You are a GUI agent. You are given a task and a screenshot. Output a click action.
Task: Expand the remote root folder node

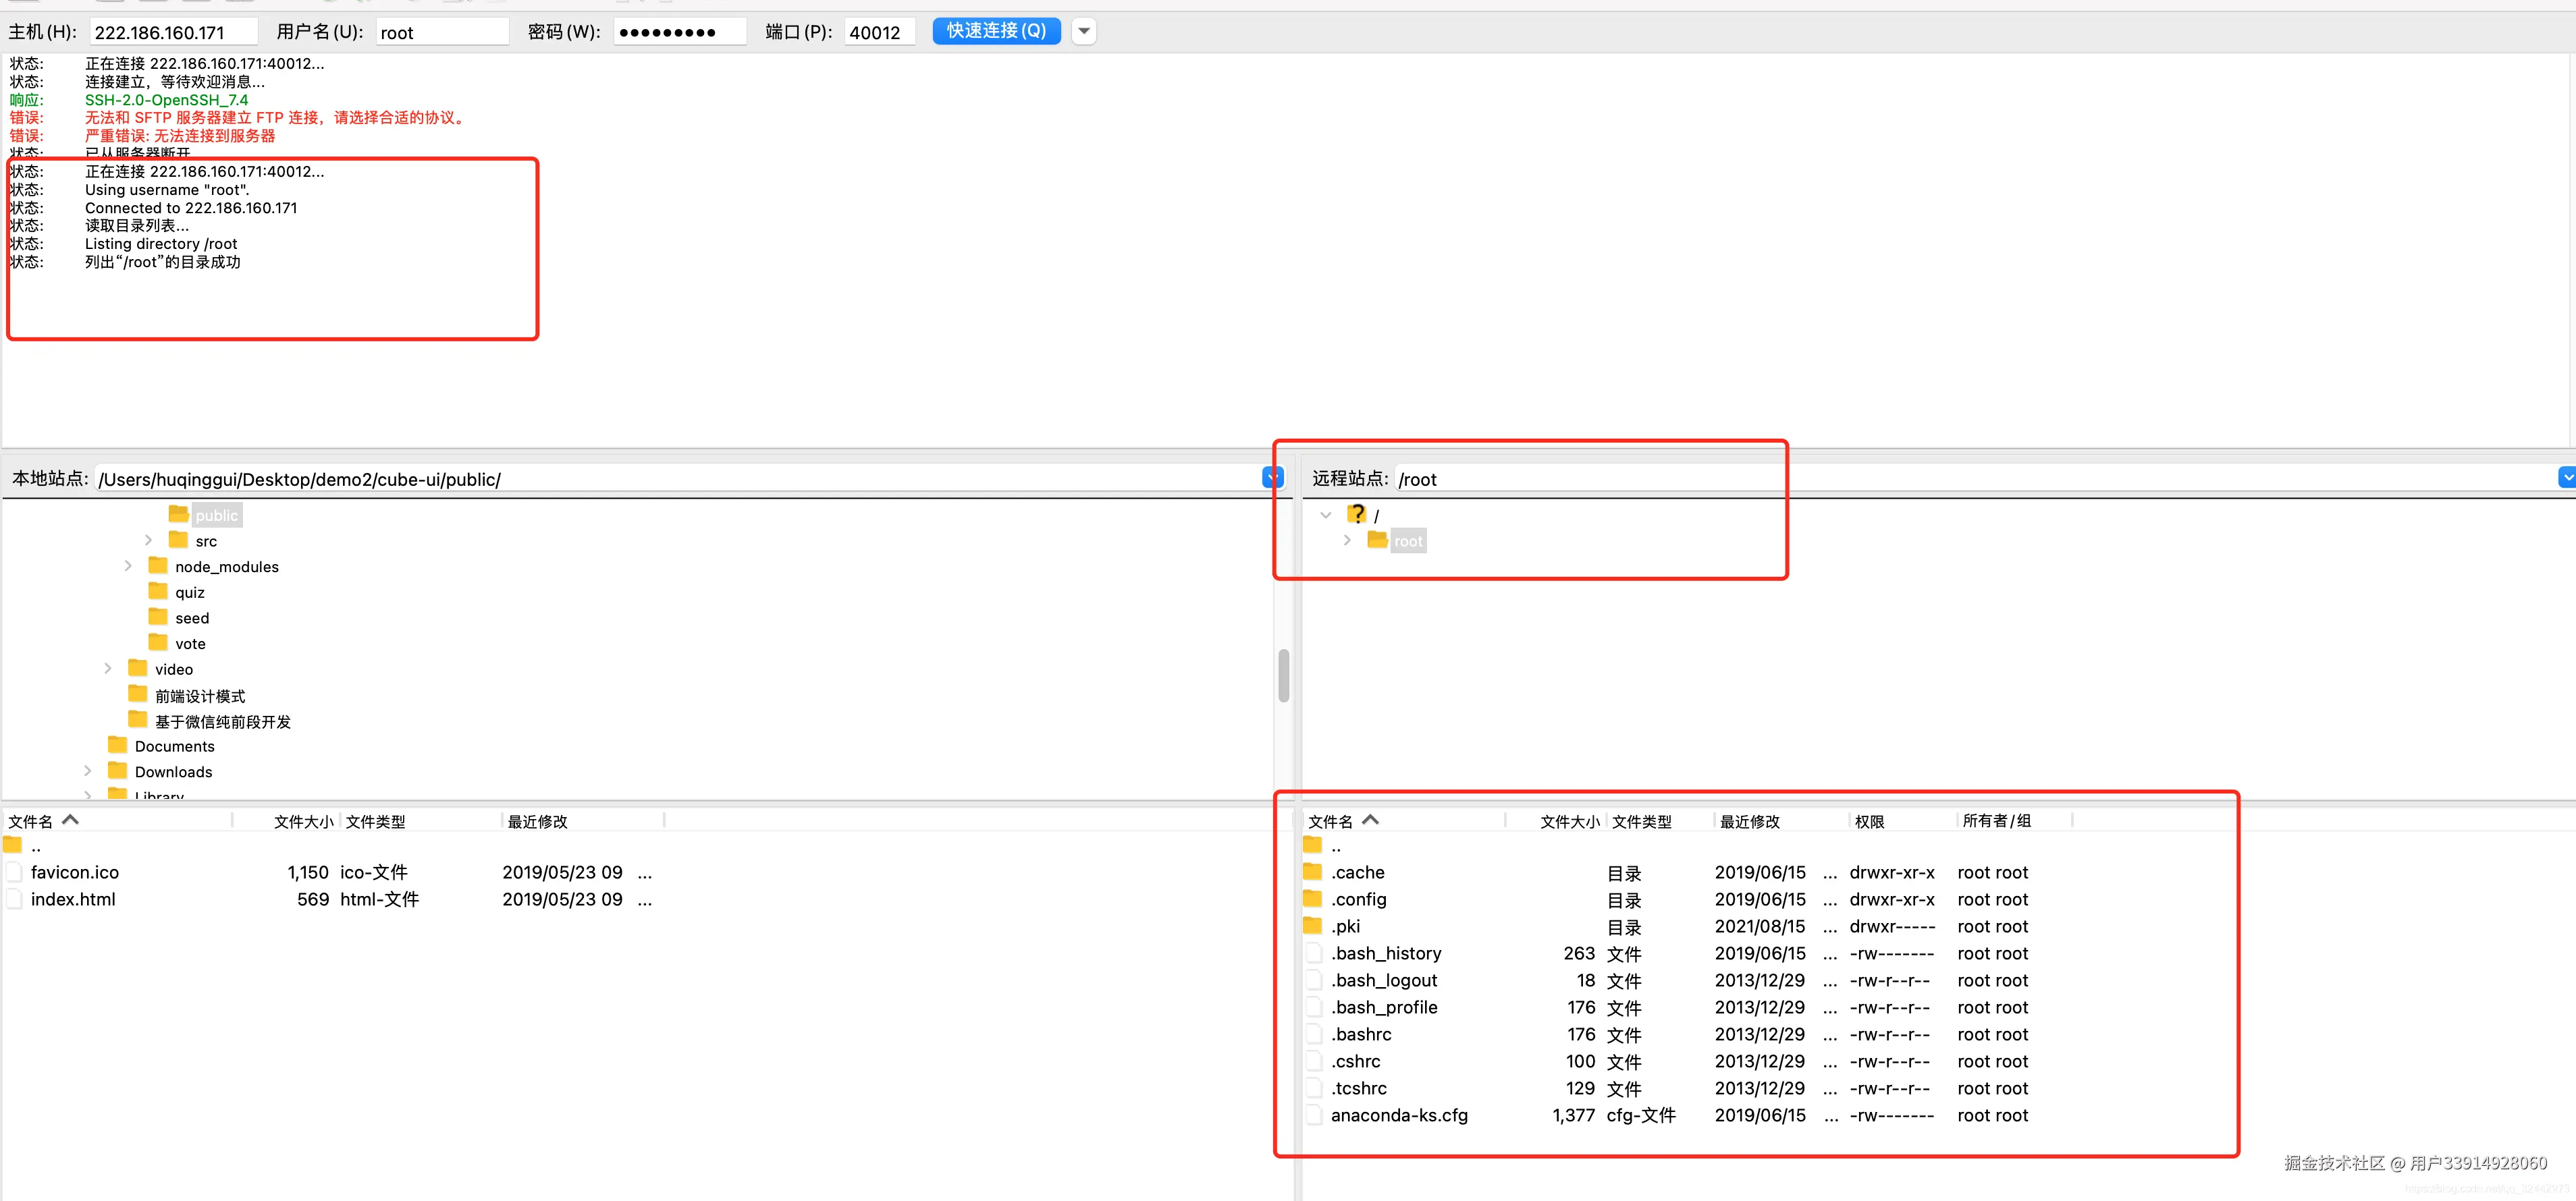point(1347,540)
